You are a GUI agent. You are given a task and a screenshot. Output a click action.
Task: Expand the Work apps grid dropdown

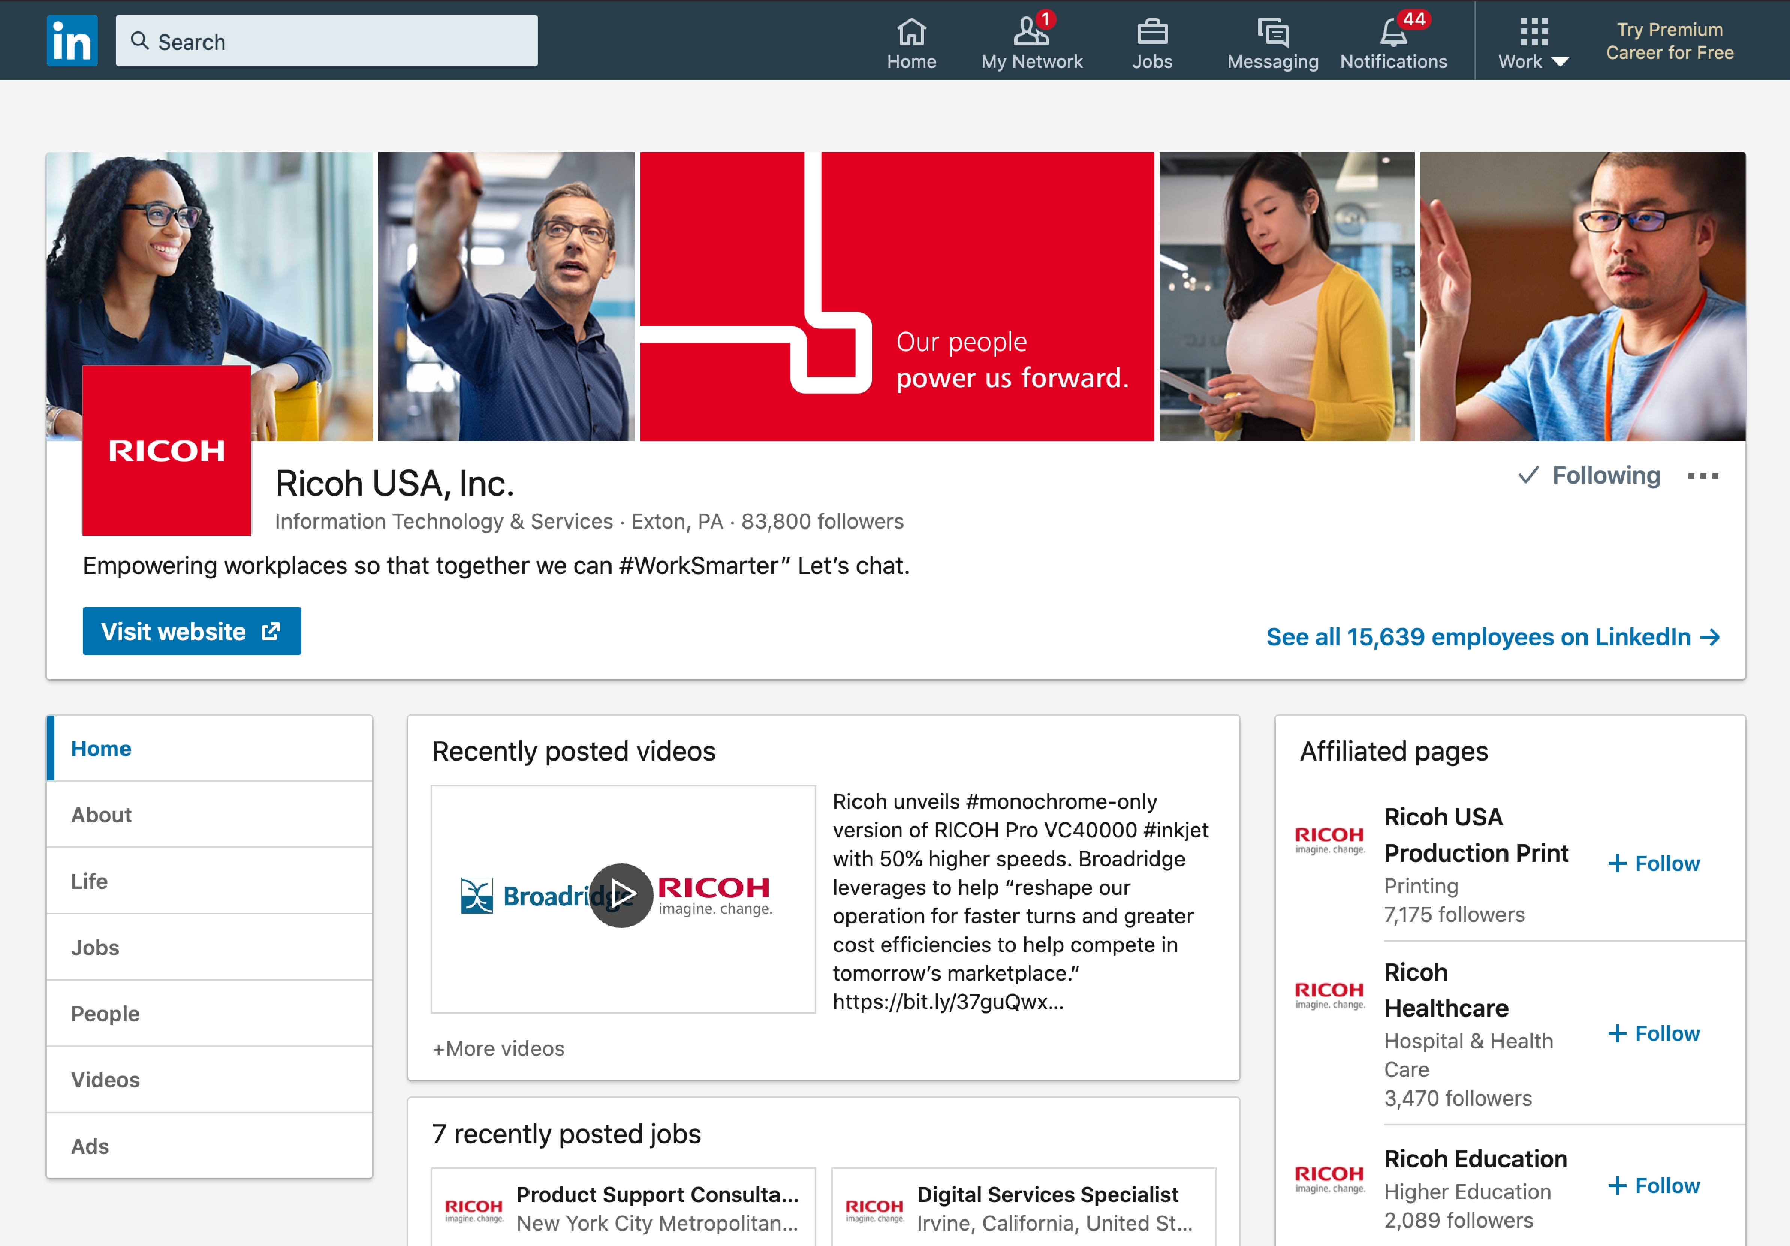click(x=1533, y=43)
